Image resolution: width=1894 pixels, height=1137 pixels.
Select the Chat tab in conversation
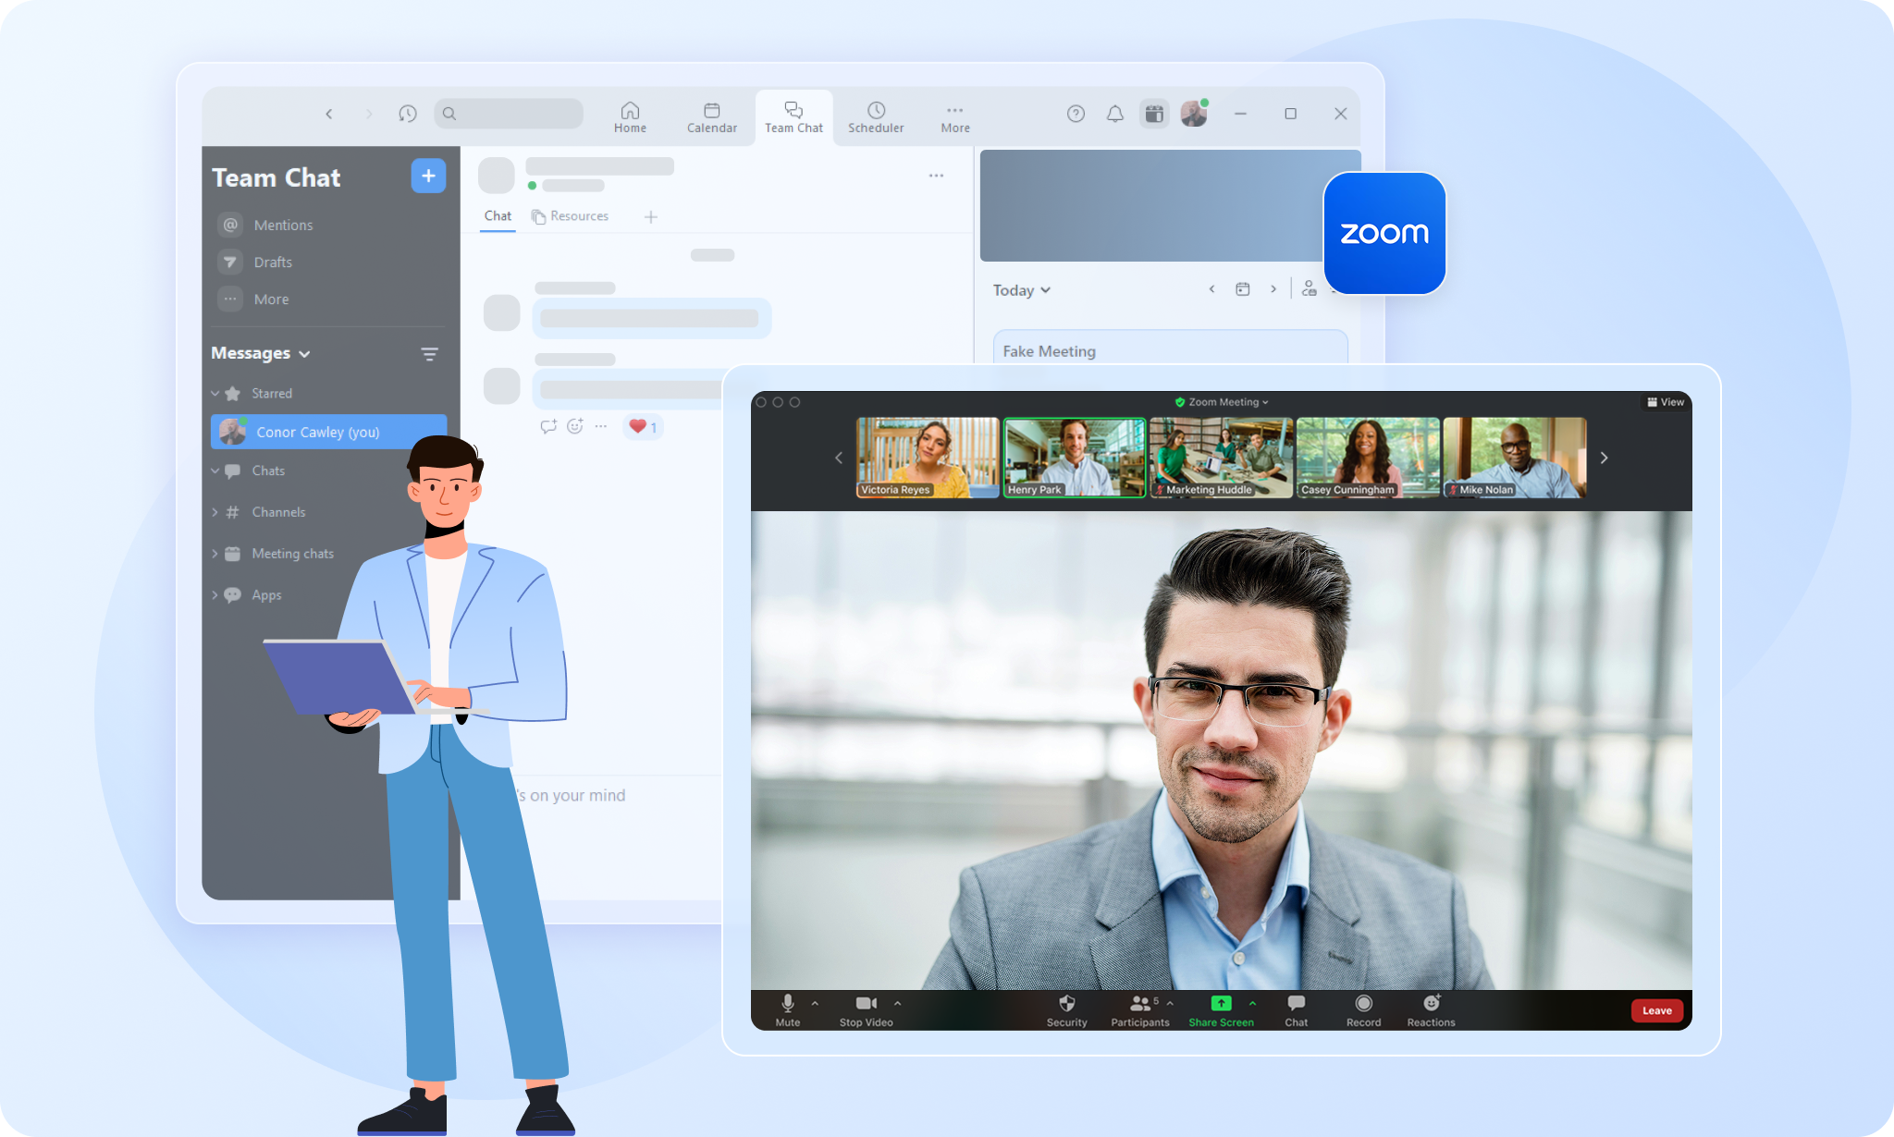click(498, 216)
